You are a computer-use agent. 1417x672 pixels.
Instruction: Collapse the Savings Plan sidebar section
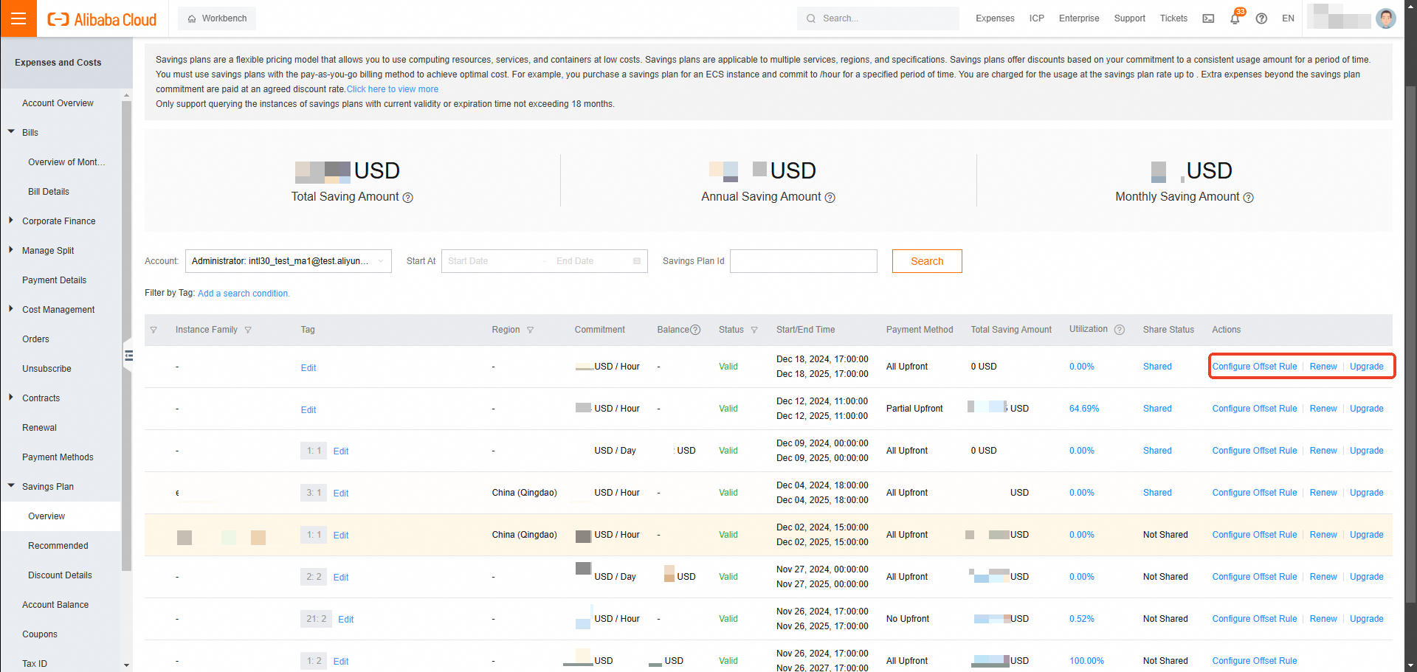(x=11, y=486)
